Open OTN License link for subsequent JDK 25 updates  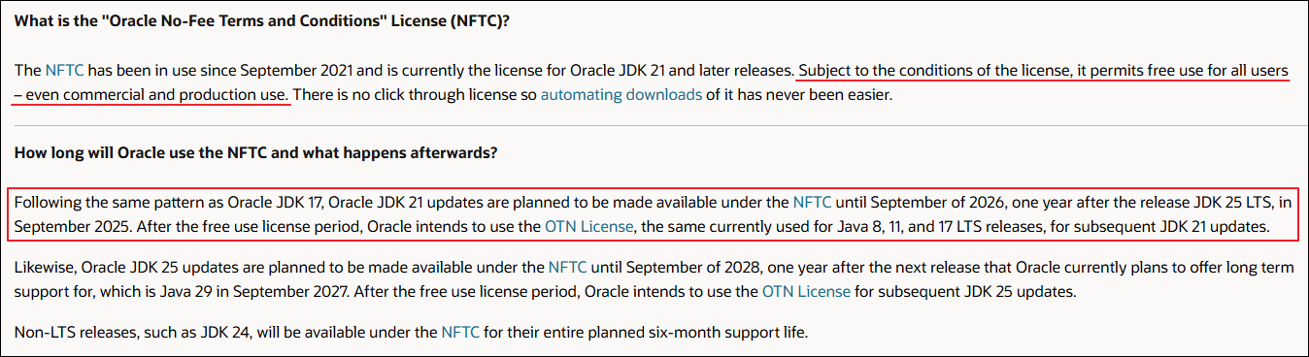tap(806, 291)
